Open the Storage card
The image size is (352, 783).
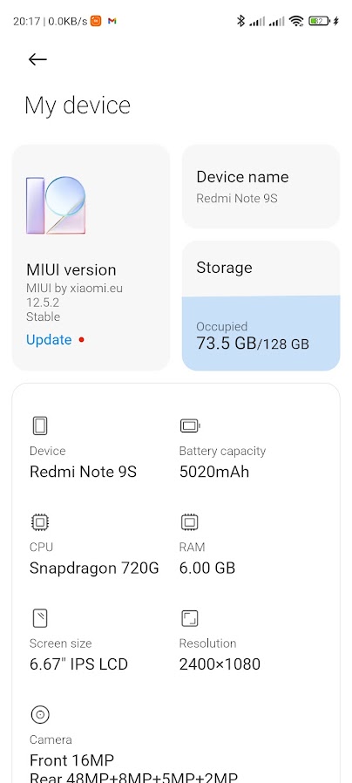click(261, 305)
